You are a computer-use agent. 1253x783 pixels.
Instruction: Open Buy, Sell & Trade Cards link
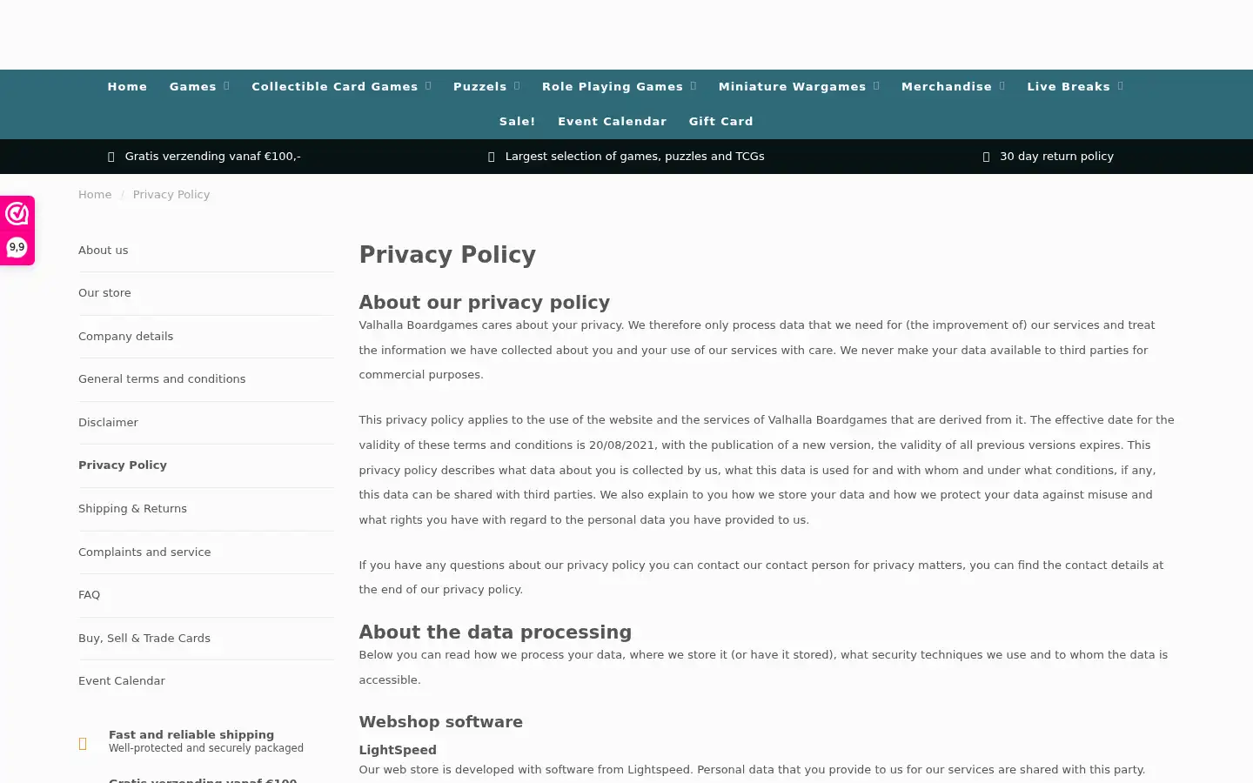[x=144, y=638]
